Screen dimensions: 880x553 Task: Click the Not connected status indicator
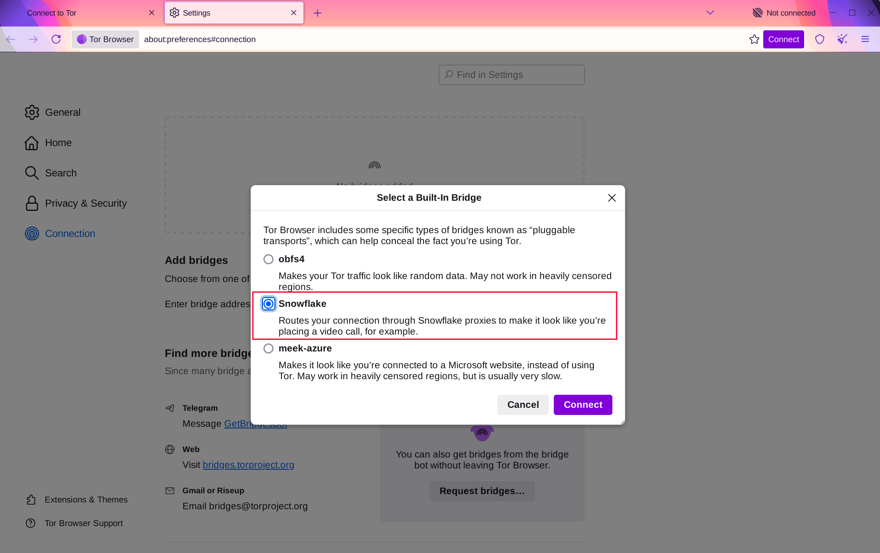click(784, 13)
